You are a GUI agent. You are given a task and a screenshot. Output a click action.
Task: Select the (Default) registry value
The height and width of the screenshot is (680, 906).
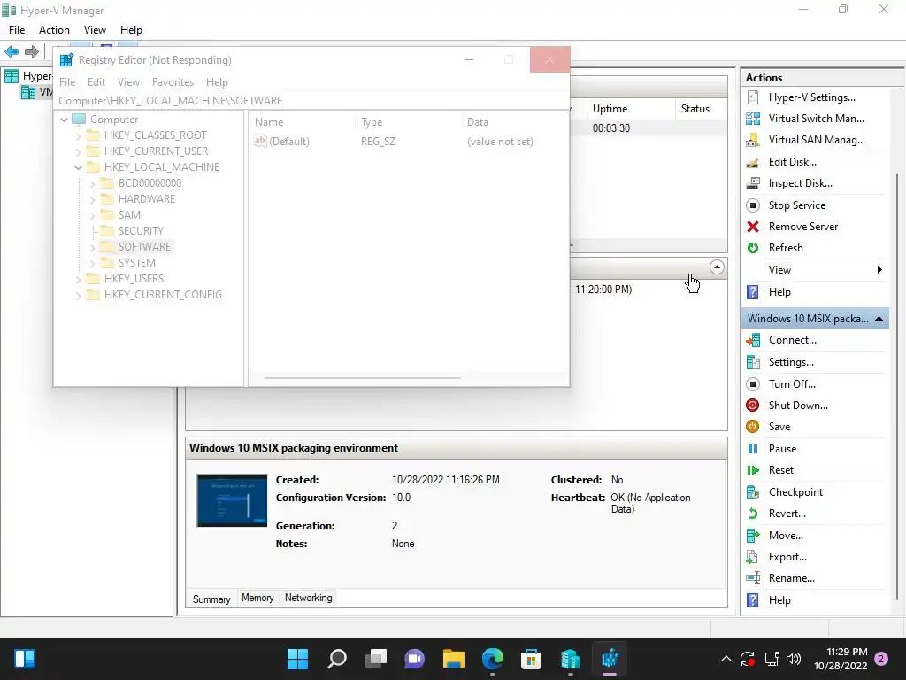click(289, 142)
